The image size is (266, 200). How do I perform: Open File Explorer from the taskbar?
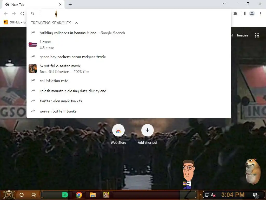click(x=93, y=195)
